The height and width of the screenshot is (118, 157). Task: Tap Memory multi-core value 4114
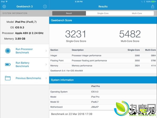(153, 66)
